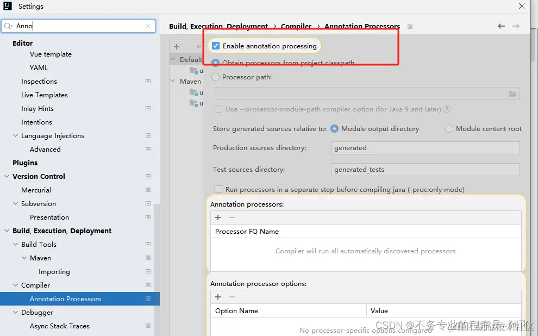Select Obtain processors from project classpath
The image size is (538, 336).
tap(216, 63)
